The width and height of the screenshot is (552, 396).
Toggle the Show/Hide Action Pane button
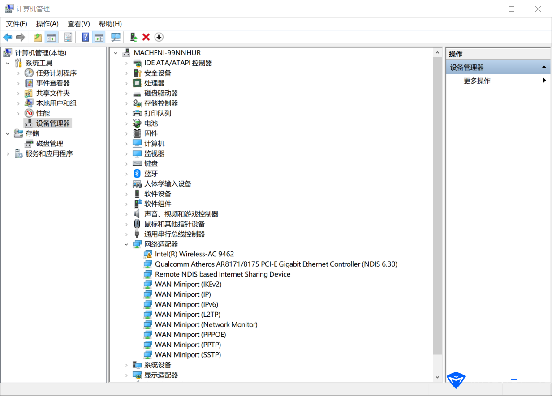pyautogui.click(x=99, y=37)
